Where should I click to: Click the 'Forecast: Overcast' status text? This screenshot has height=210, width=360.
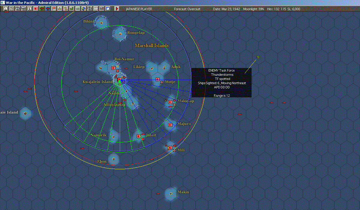click(187, 9)
